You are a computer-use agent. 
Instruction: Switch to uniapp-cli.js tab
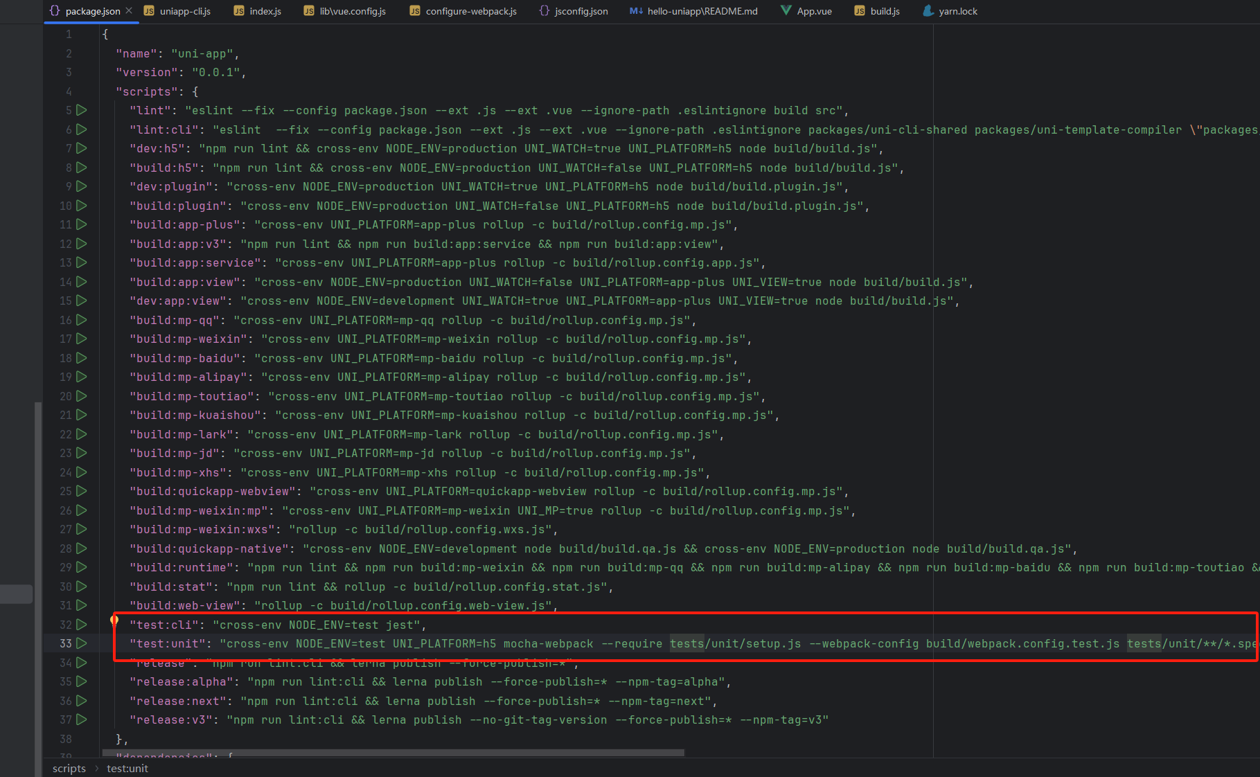[177, 11]
